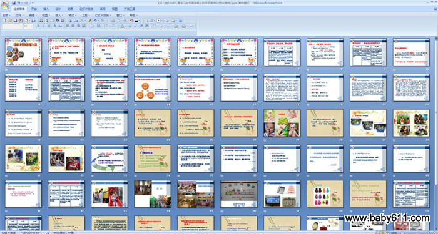
Task: Click the format painter brush icon
Action: (89, 21)
